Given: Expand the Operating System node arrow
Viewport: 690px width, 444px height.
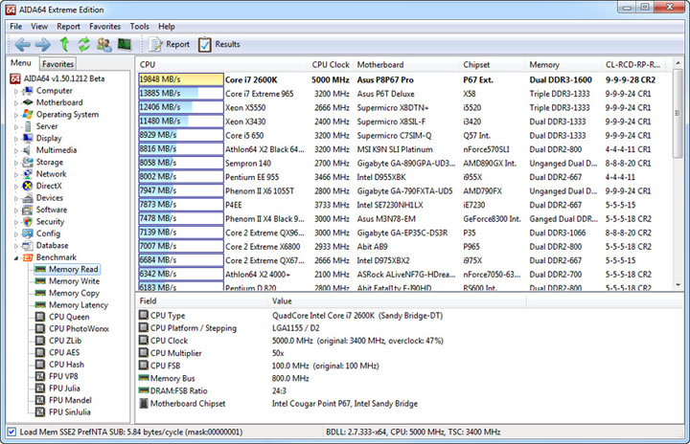Looking at the screenshot, I should (16, 115).
